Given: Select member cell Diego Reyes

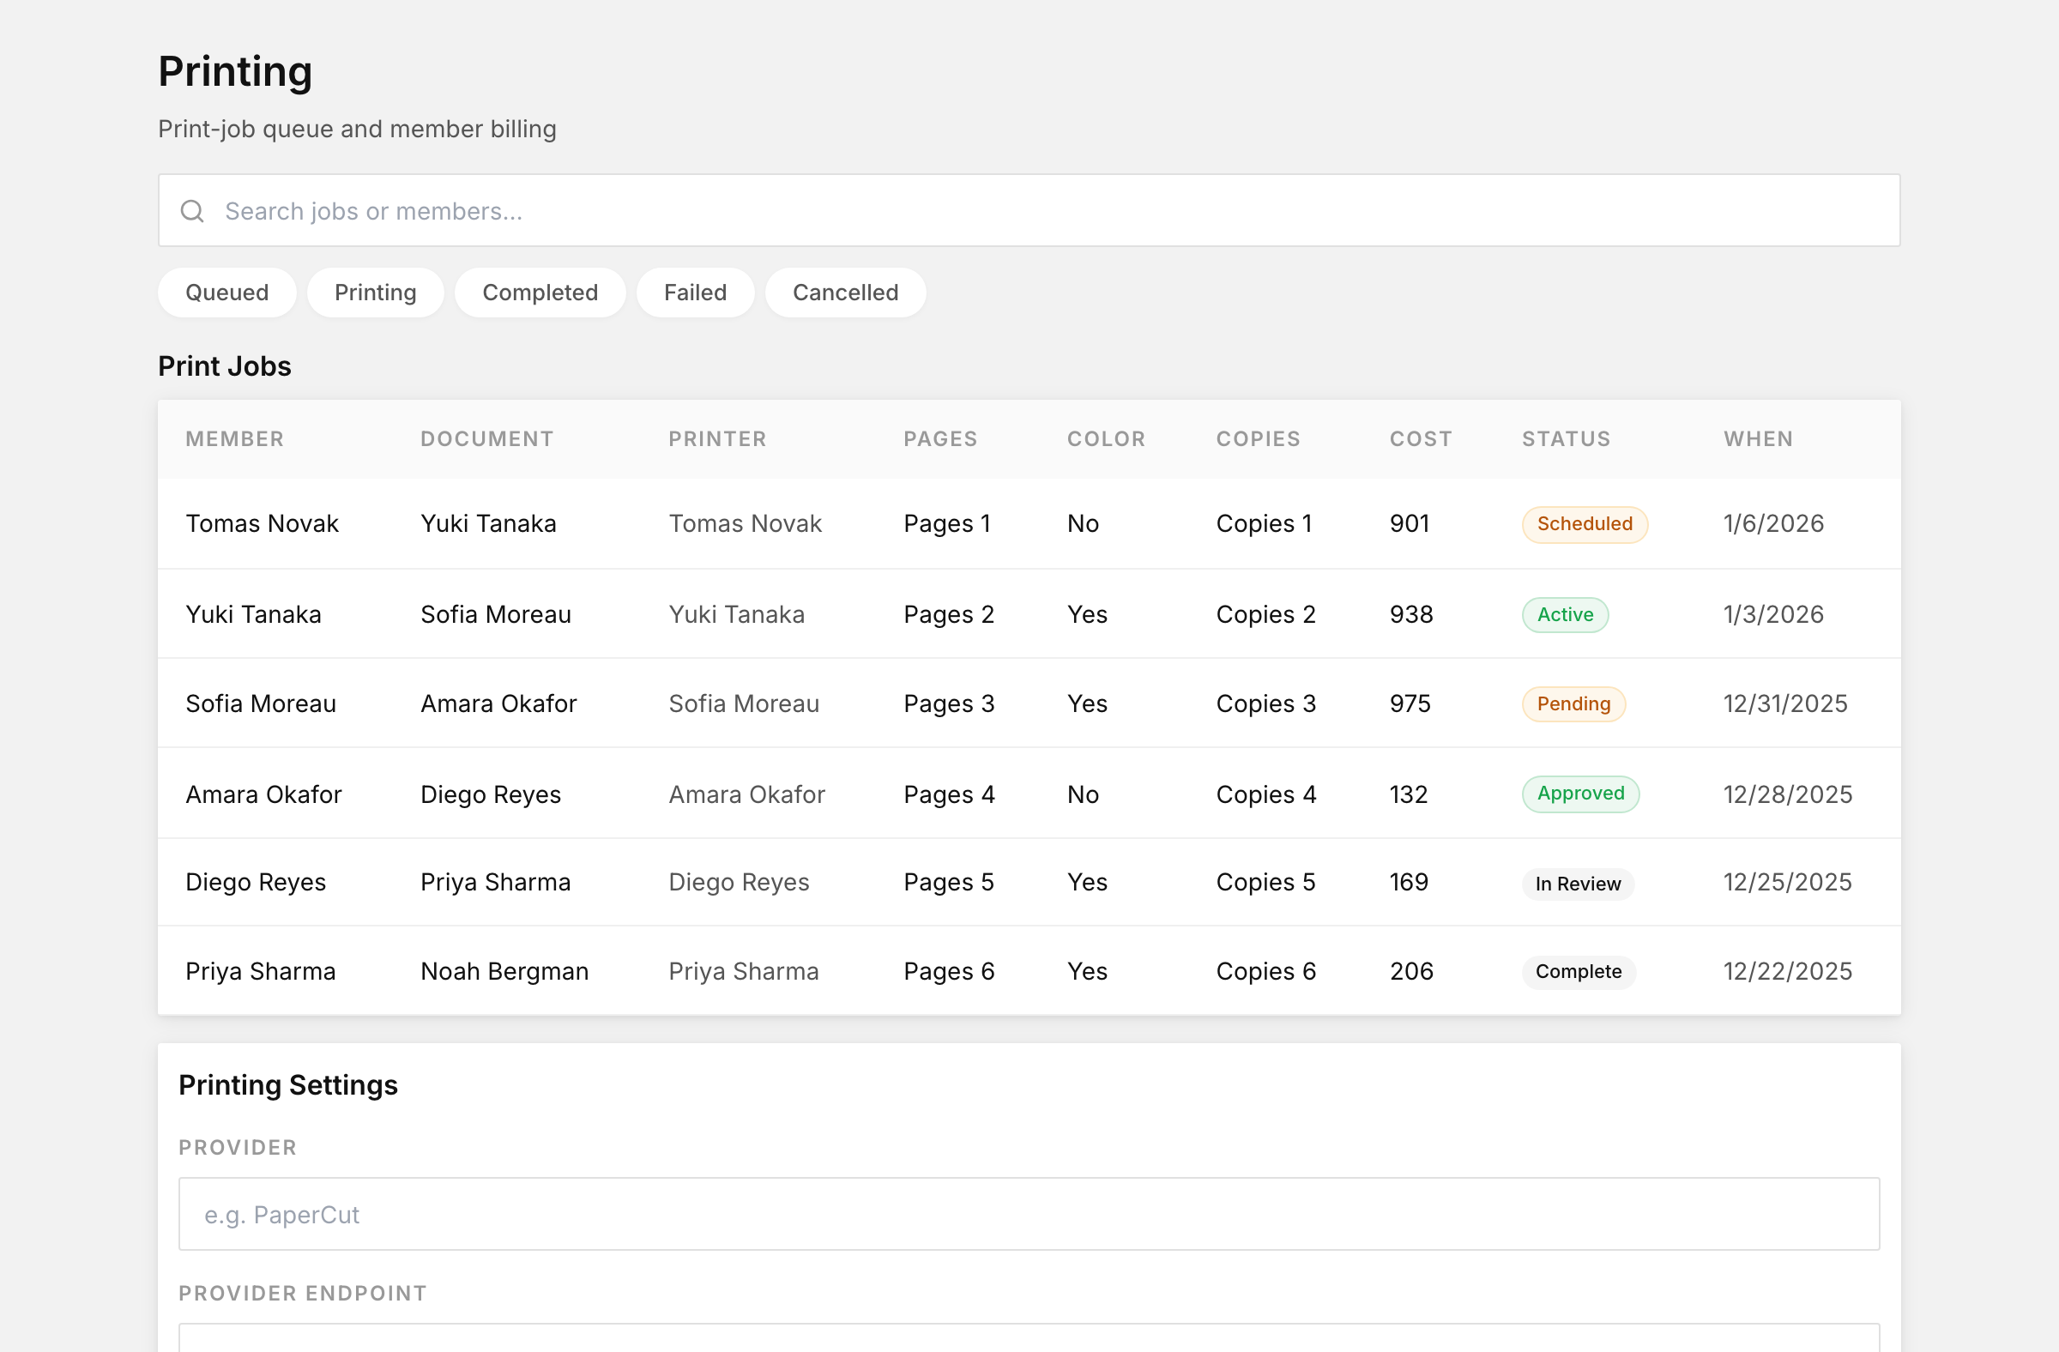Looking at the screenshot, I should pos(255,882).
